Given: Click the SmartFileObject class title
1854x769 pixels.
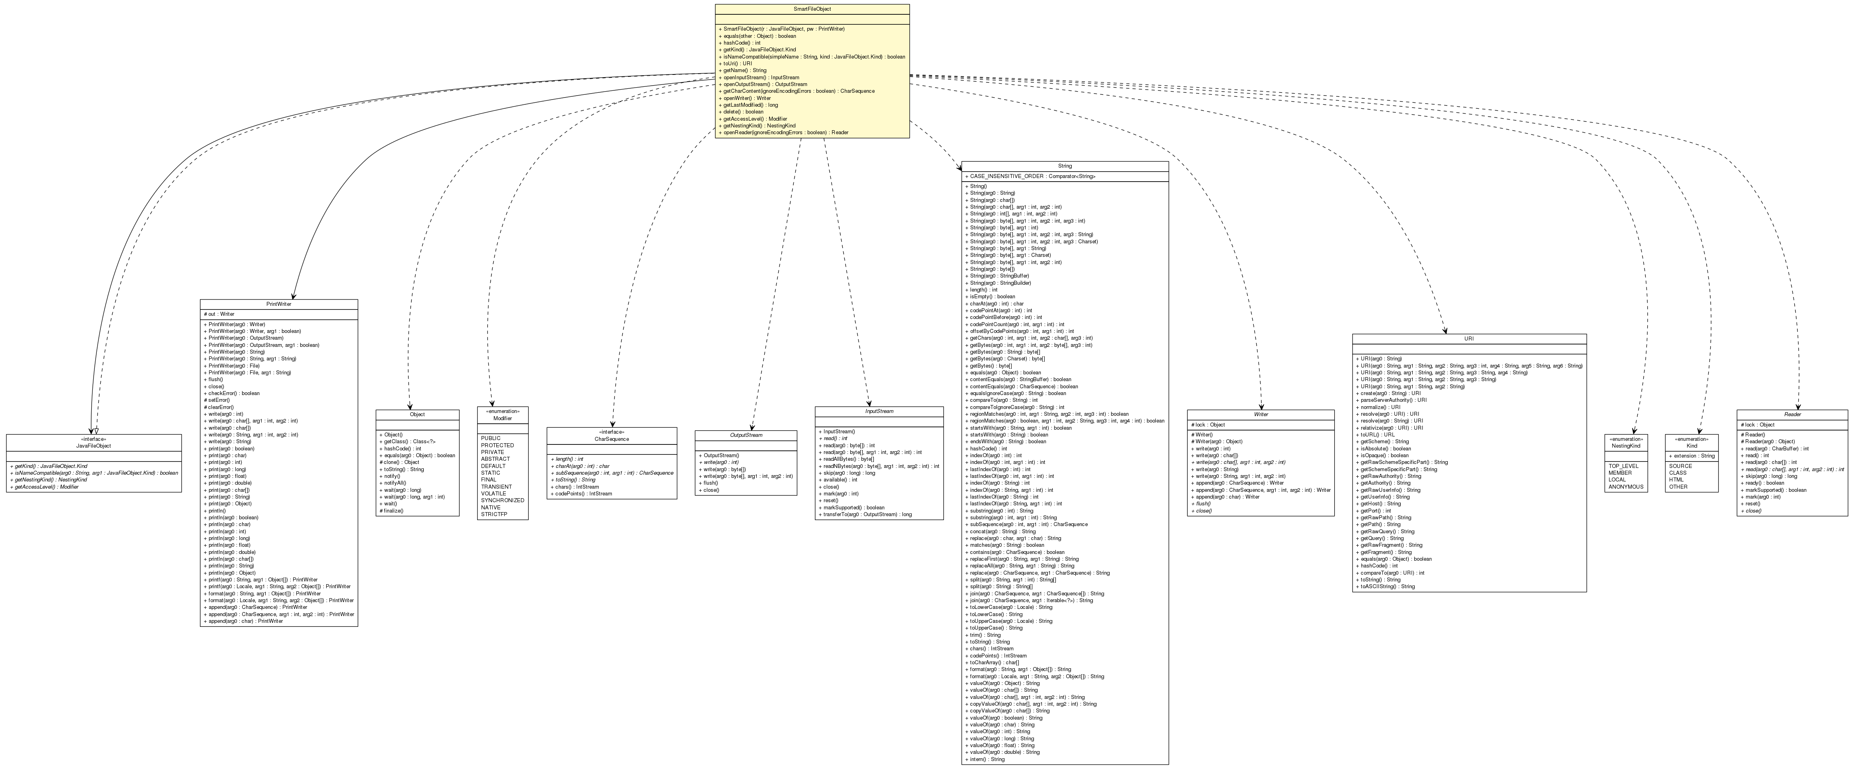Looking at the screenshot, I should pyautogui.click(x=812, y=9).
